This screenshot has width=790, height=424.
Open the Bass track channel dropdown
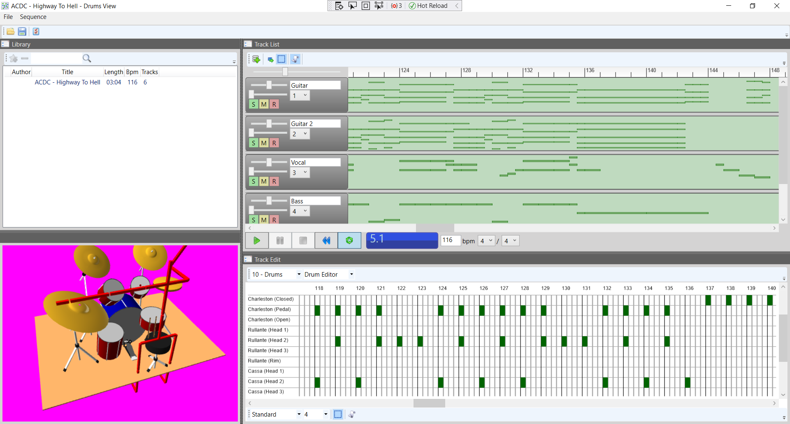pos(300,211)
